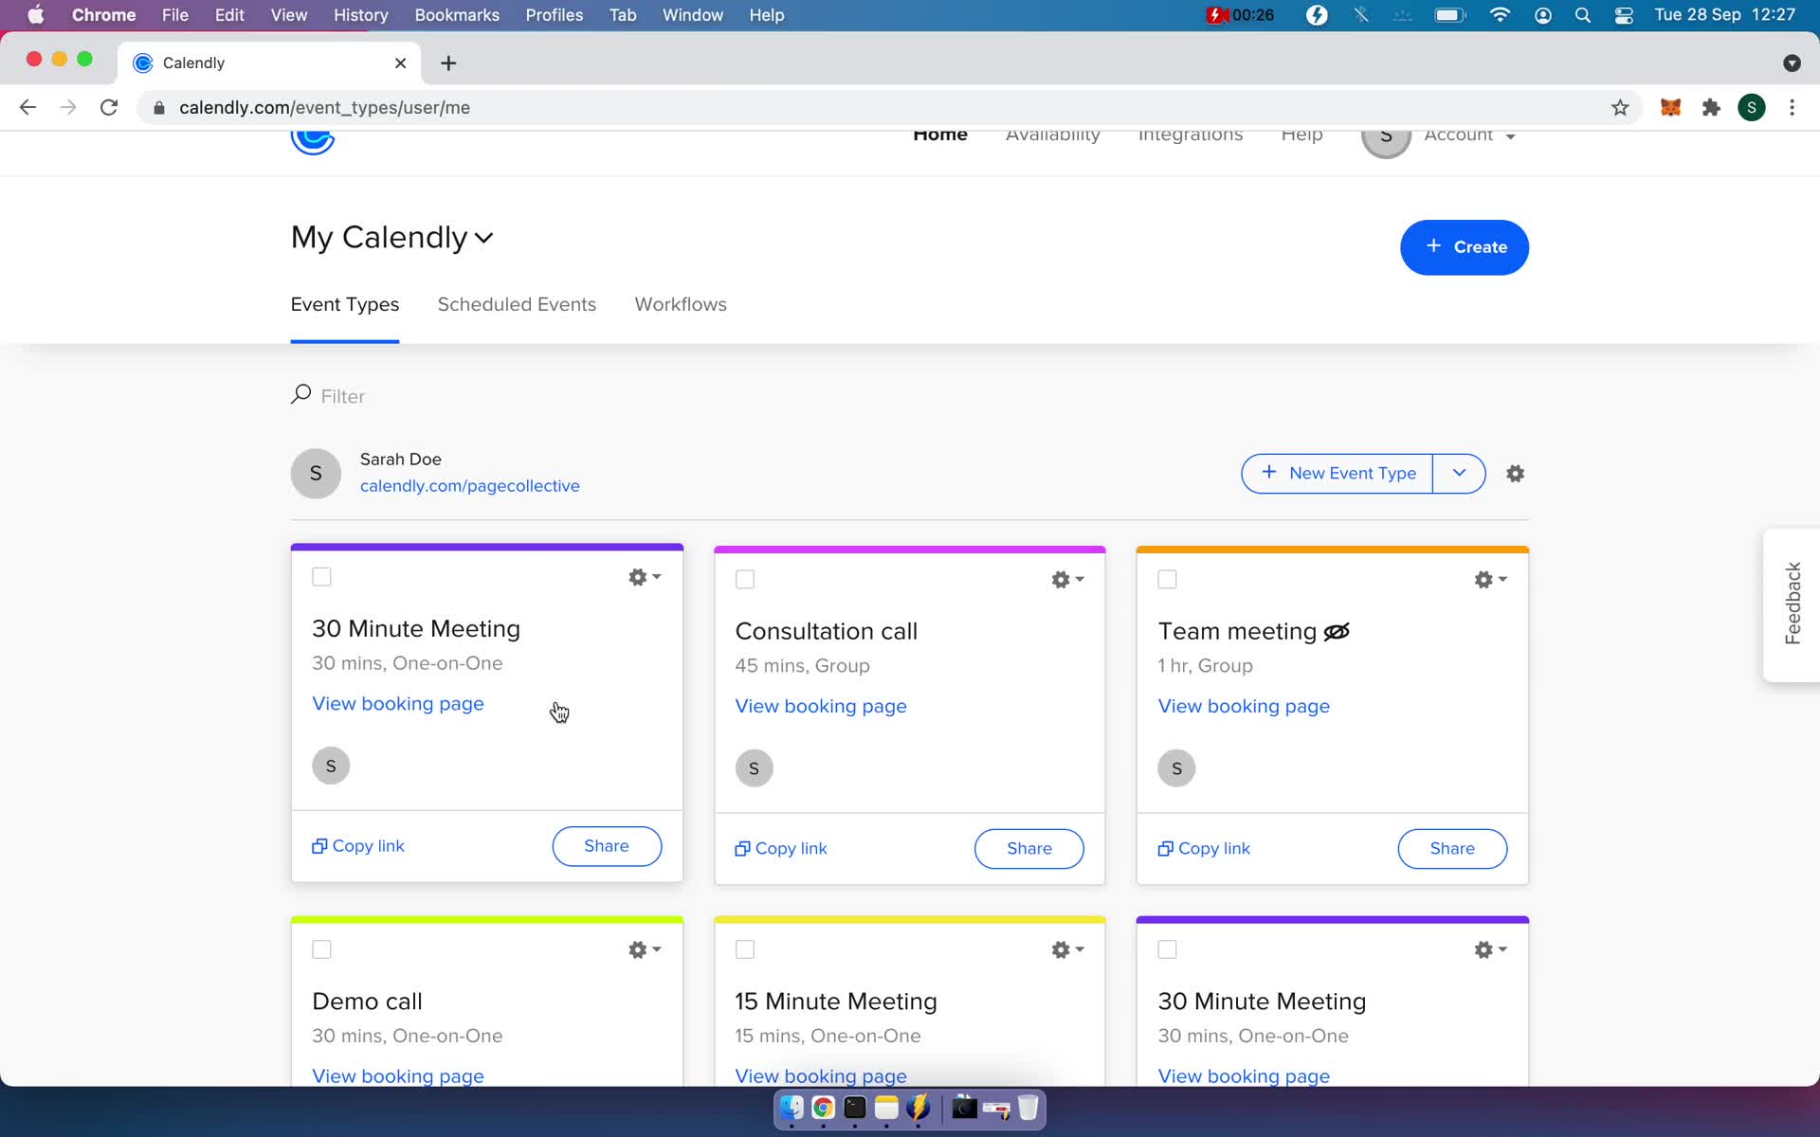This screenshot has height=1137, width=1820.
Task: Click S avatar on Team meeting card
Action: tap(1176, 768)
